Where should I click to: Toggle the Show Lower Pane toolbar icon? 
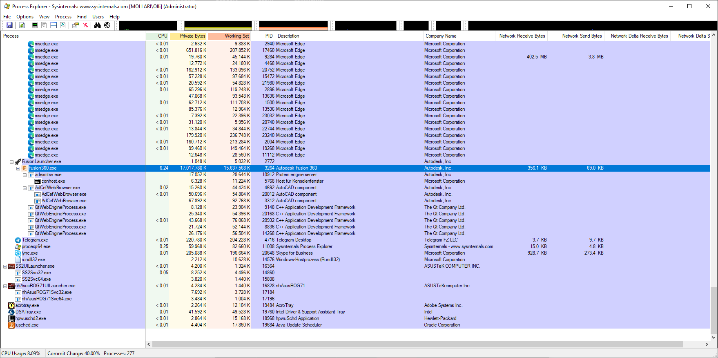(x=54, y=25)
